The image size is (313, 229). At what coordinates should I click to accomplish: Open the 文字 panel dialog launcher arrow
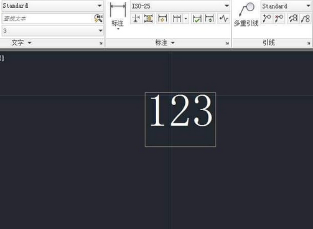pyautogui.click(x=101, y=43)
